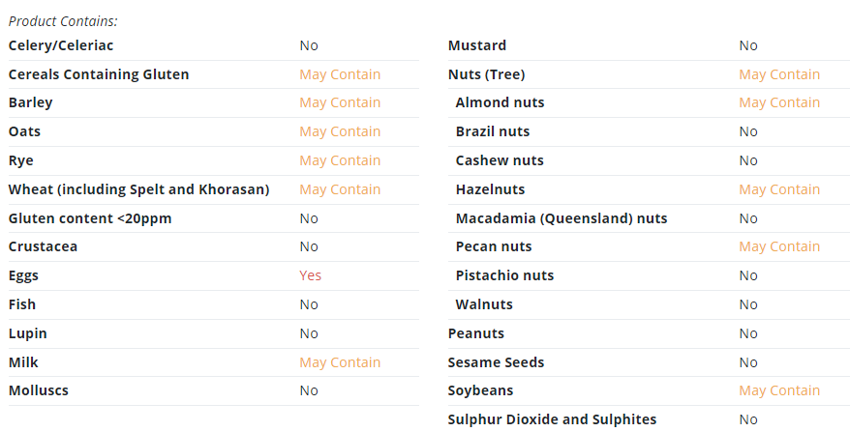Click 'May Contain' next to Barley
850x432 pixels.
(x=340, y=102)
